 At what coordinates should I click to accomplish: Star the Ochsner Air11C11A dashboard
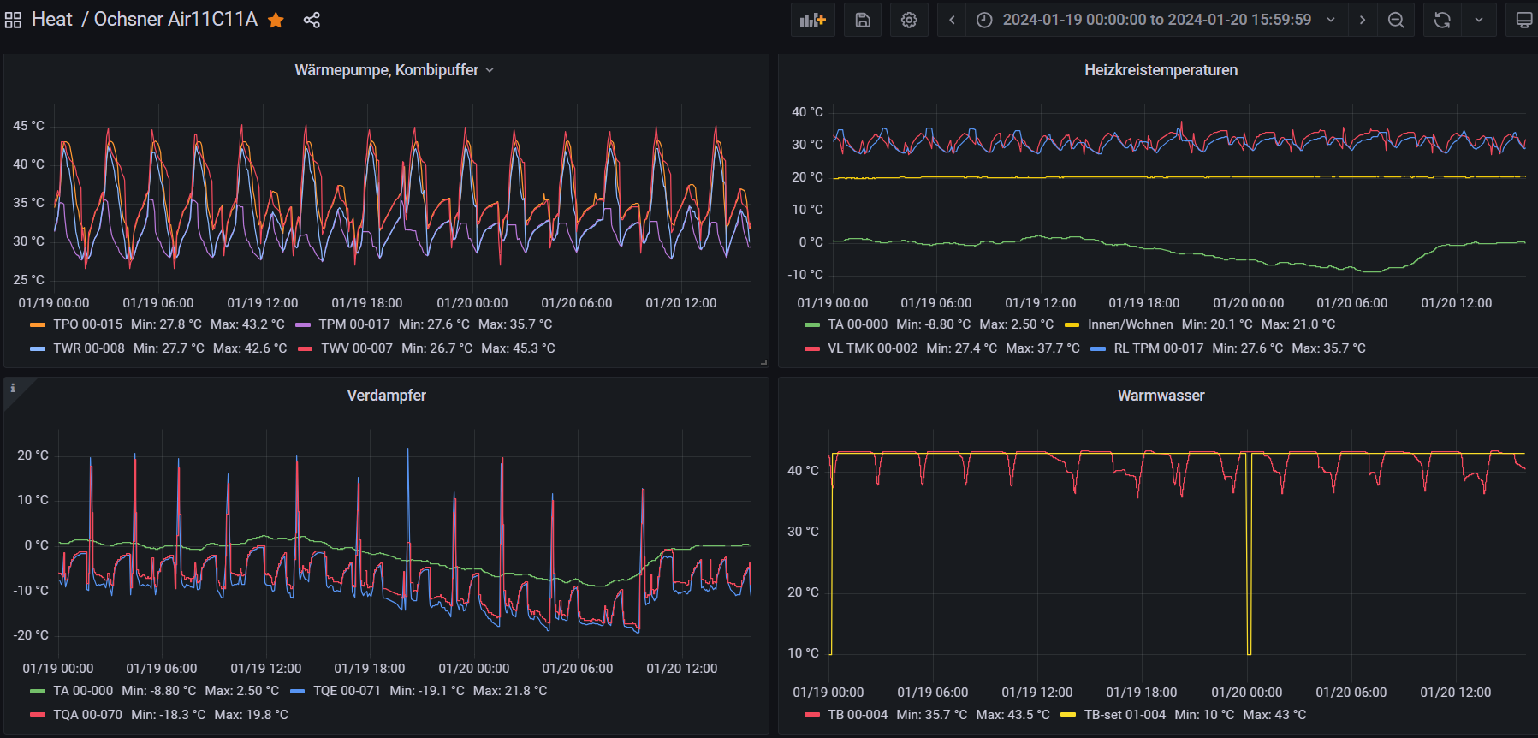coord(276,20)
